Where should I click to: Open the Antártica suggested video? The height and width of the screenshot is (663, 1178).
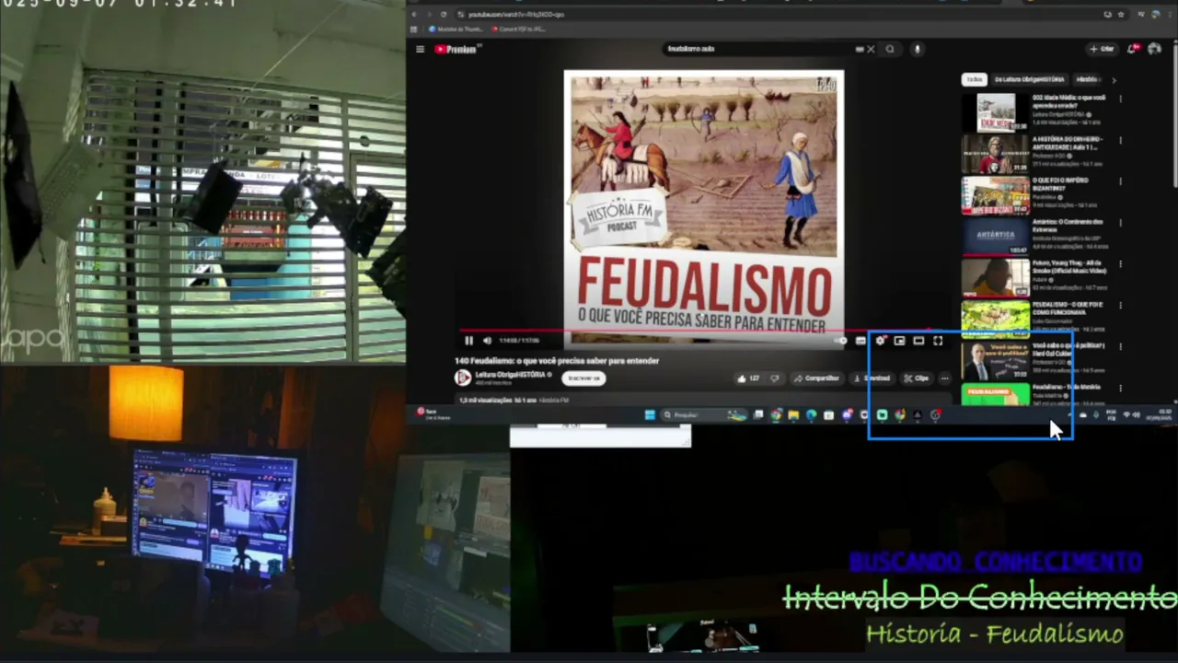(x=995, y=238)
